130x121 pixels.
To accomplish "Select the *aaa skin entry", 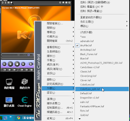I will [102, 37].
